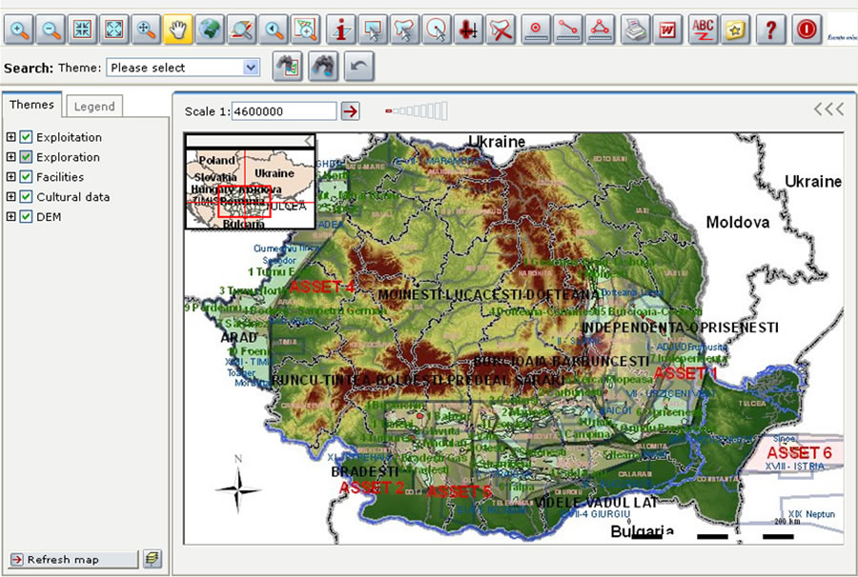Screen dimensions: 858x577
Task: Click the ASSET 6 label on map
Action: 798,453
